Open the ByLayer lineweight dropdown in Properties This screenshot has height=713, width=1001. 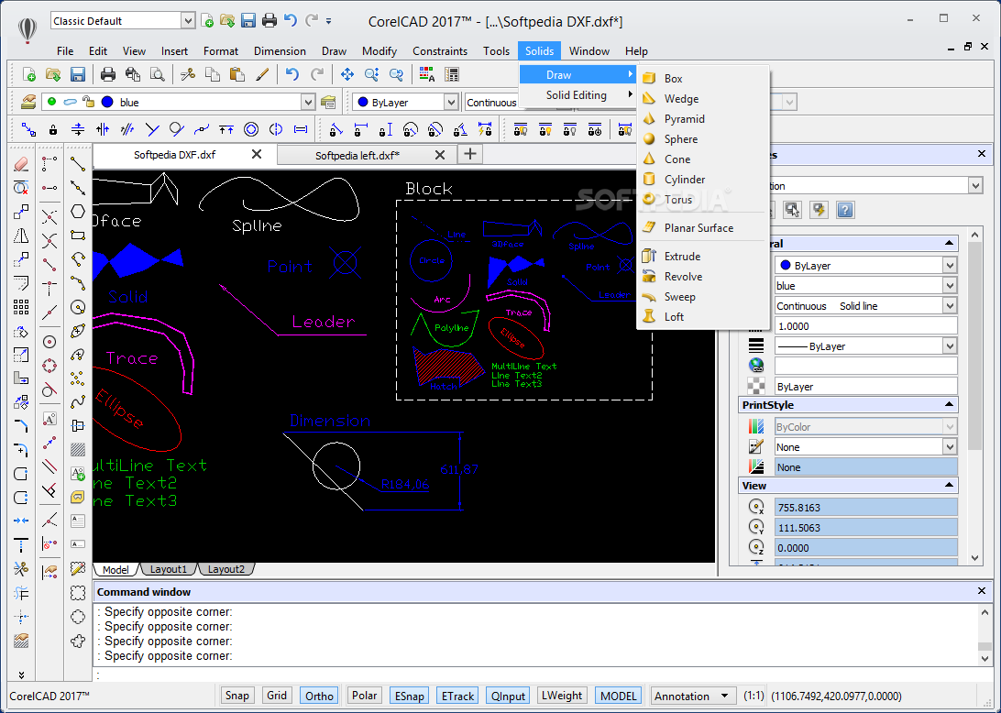click(950, 346)
